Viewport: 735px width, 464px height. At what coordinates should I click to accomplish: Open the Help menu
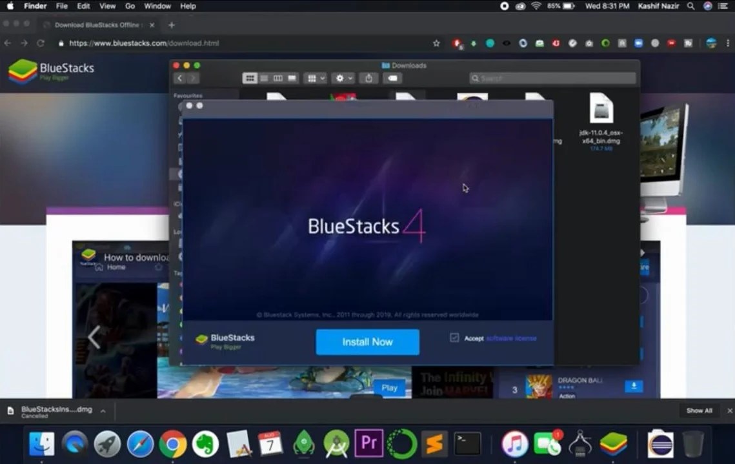pyautogui.click(x=188, y=6)
